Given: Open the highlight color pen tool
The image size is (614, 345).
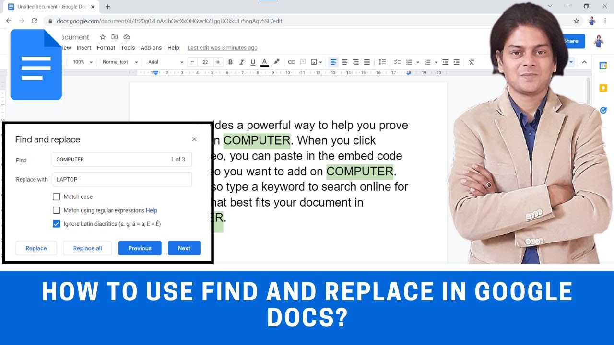Looking at the screenshot, I should pos(276,62).
